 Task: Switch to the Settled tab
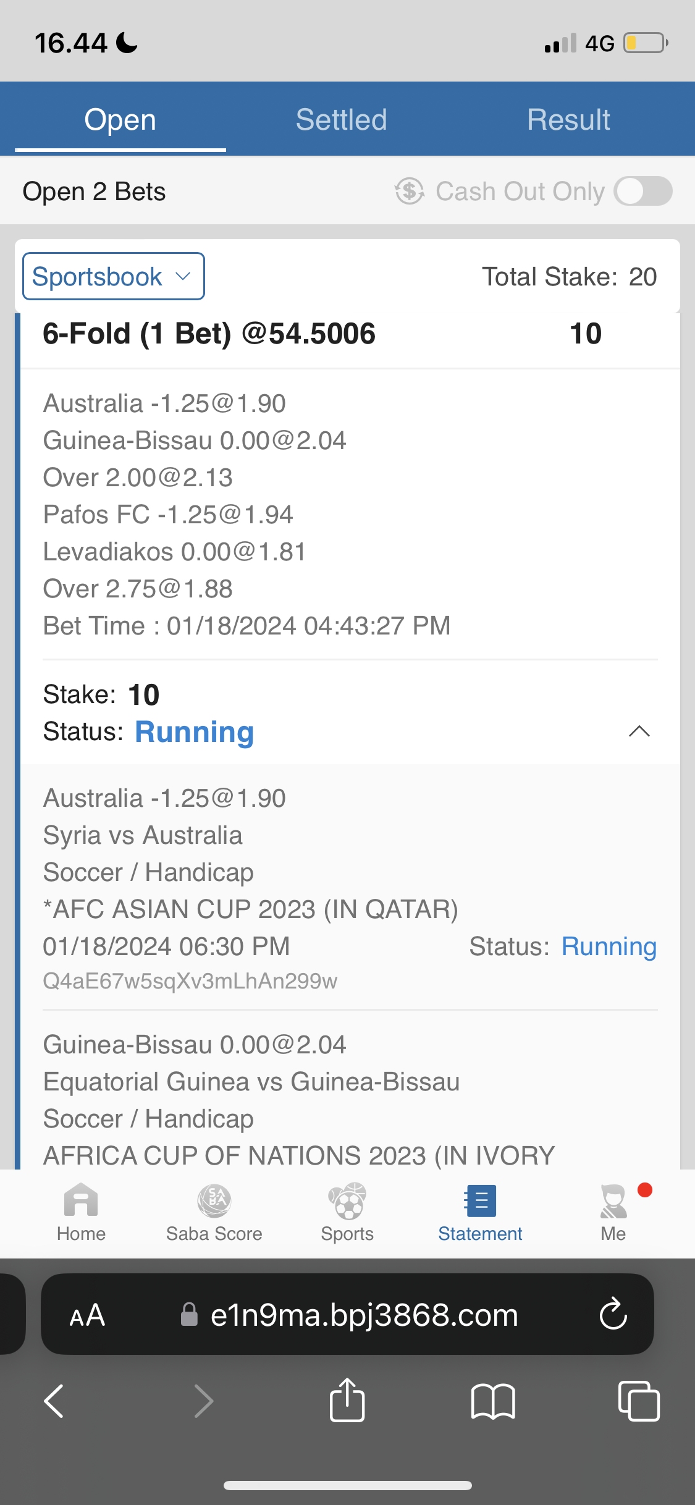[x=341, y=120]
